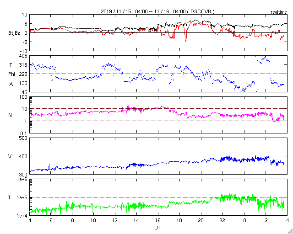The height and width of the screenshot is (234, 293).
Task: Click the '8' hour tick on the time axis
Action: 72,220
